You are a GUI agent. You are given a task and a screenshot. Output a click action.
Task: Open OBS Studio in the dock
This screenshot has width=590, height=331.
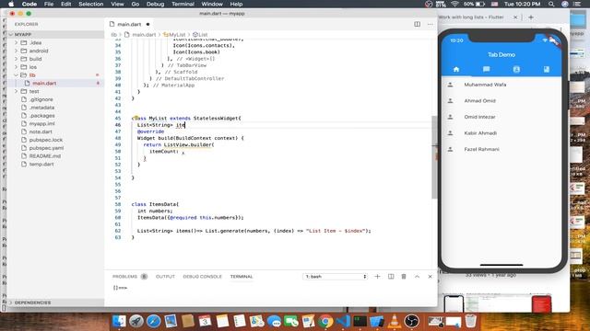click(x=412, y=321)
